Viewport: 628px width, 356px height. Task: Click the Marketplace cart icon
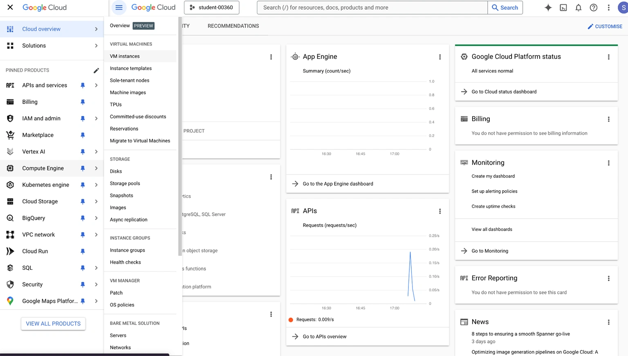point(10,135)
